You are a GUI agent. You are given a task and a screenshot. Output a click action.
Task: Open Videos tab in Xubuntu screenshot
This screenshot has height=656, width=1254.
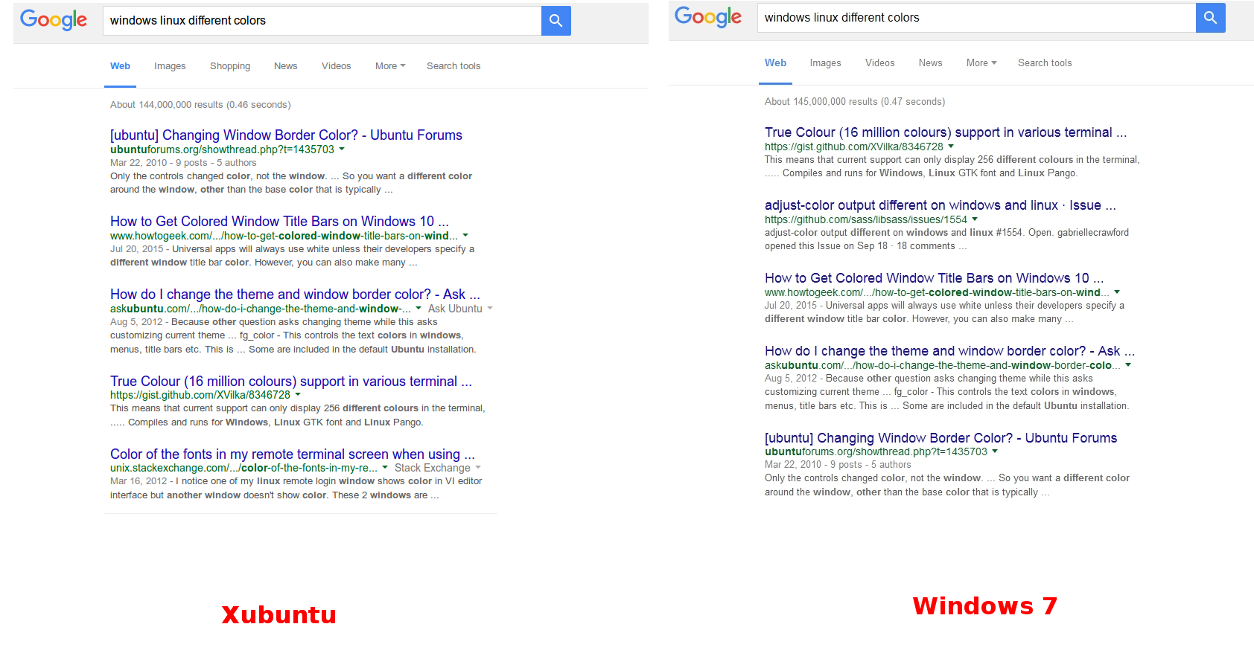click(336, 66)
